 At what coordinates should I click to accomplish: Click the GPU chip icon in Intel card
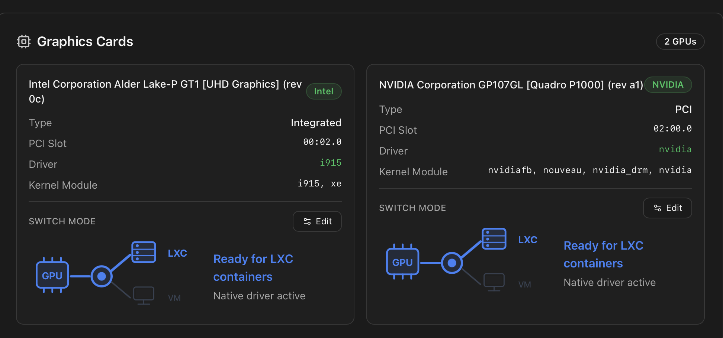[52, 276]
